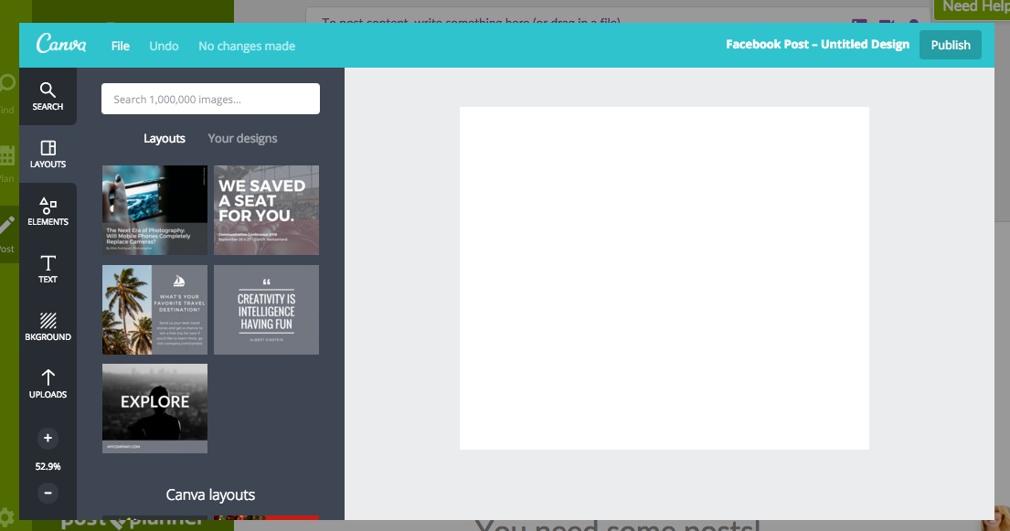Select the Layouts tab
The height and width of the screenshot is (531, 1010).
(x=165, y=138)
